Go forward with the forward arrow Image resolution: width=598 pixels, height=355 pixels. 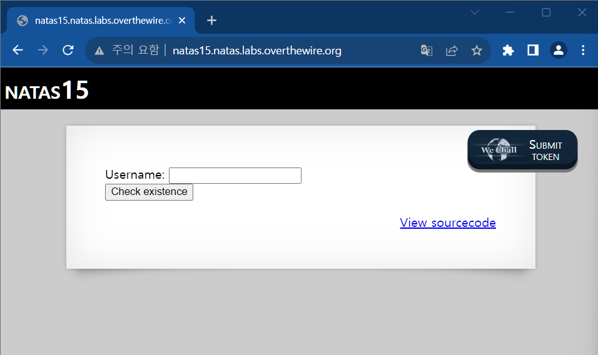tap(43, 50)
